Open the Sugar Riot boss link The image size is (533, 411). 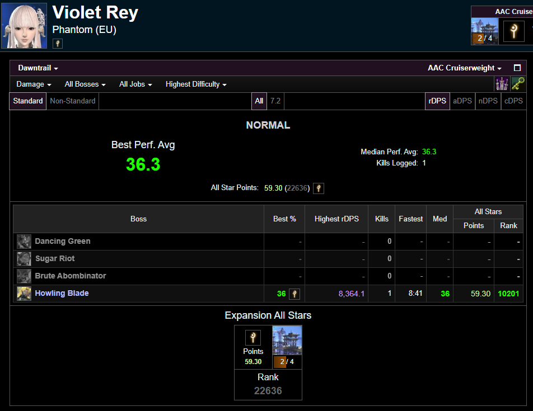(55, 258)
